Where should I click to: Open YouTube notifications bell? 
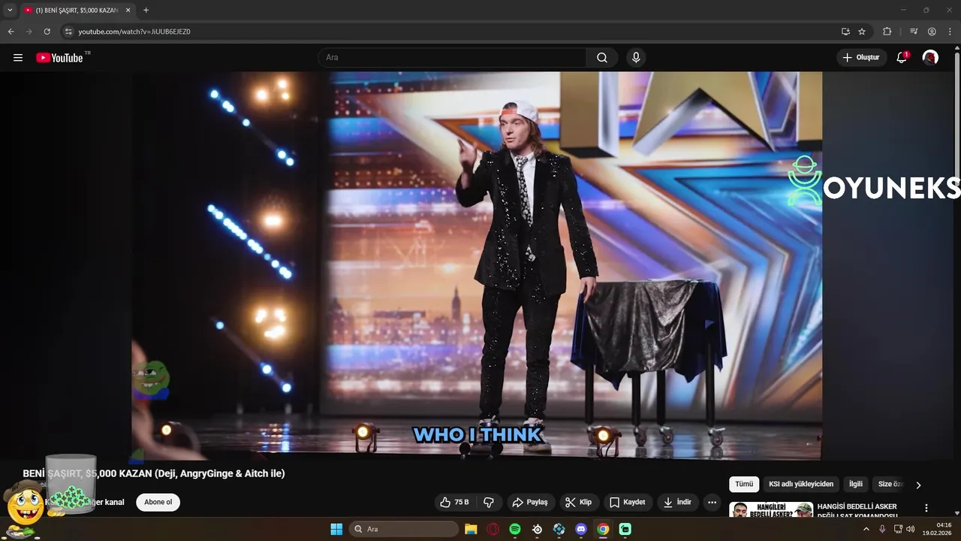pyautogui.click(x=902, y=58)
